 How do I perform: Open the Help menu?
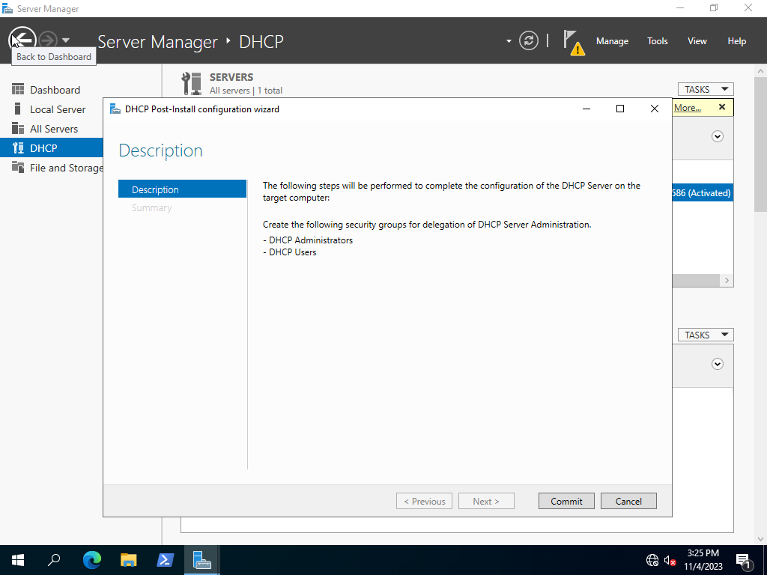[737, 41]
